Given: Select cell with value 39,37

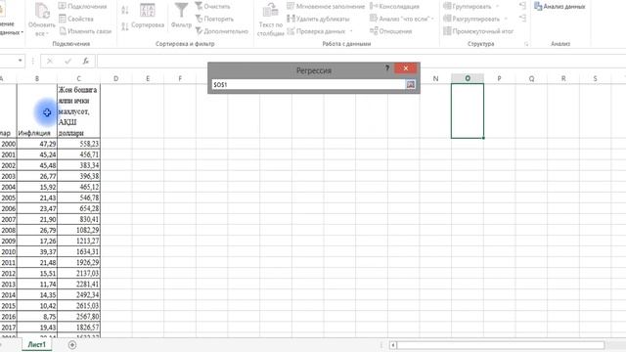Looking at the screenshot, I should coord(37,252).
